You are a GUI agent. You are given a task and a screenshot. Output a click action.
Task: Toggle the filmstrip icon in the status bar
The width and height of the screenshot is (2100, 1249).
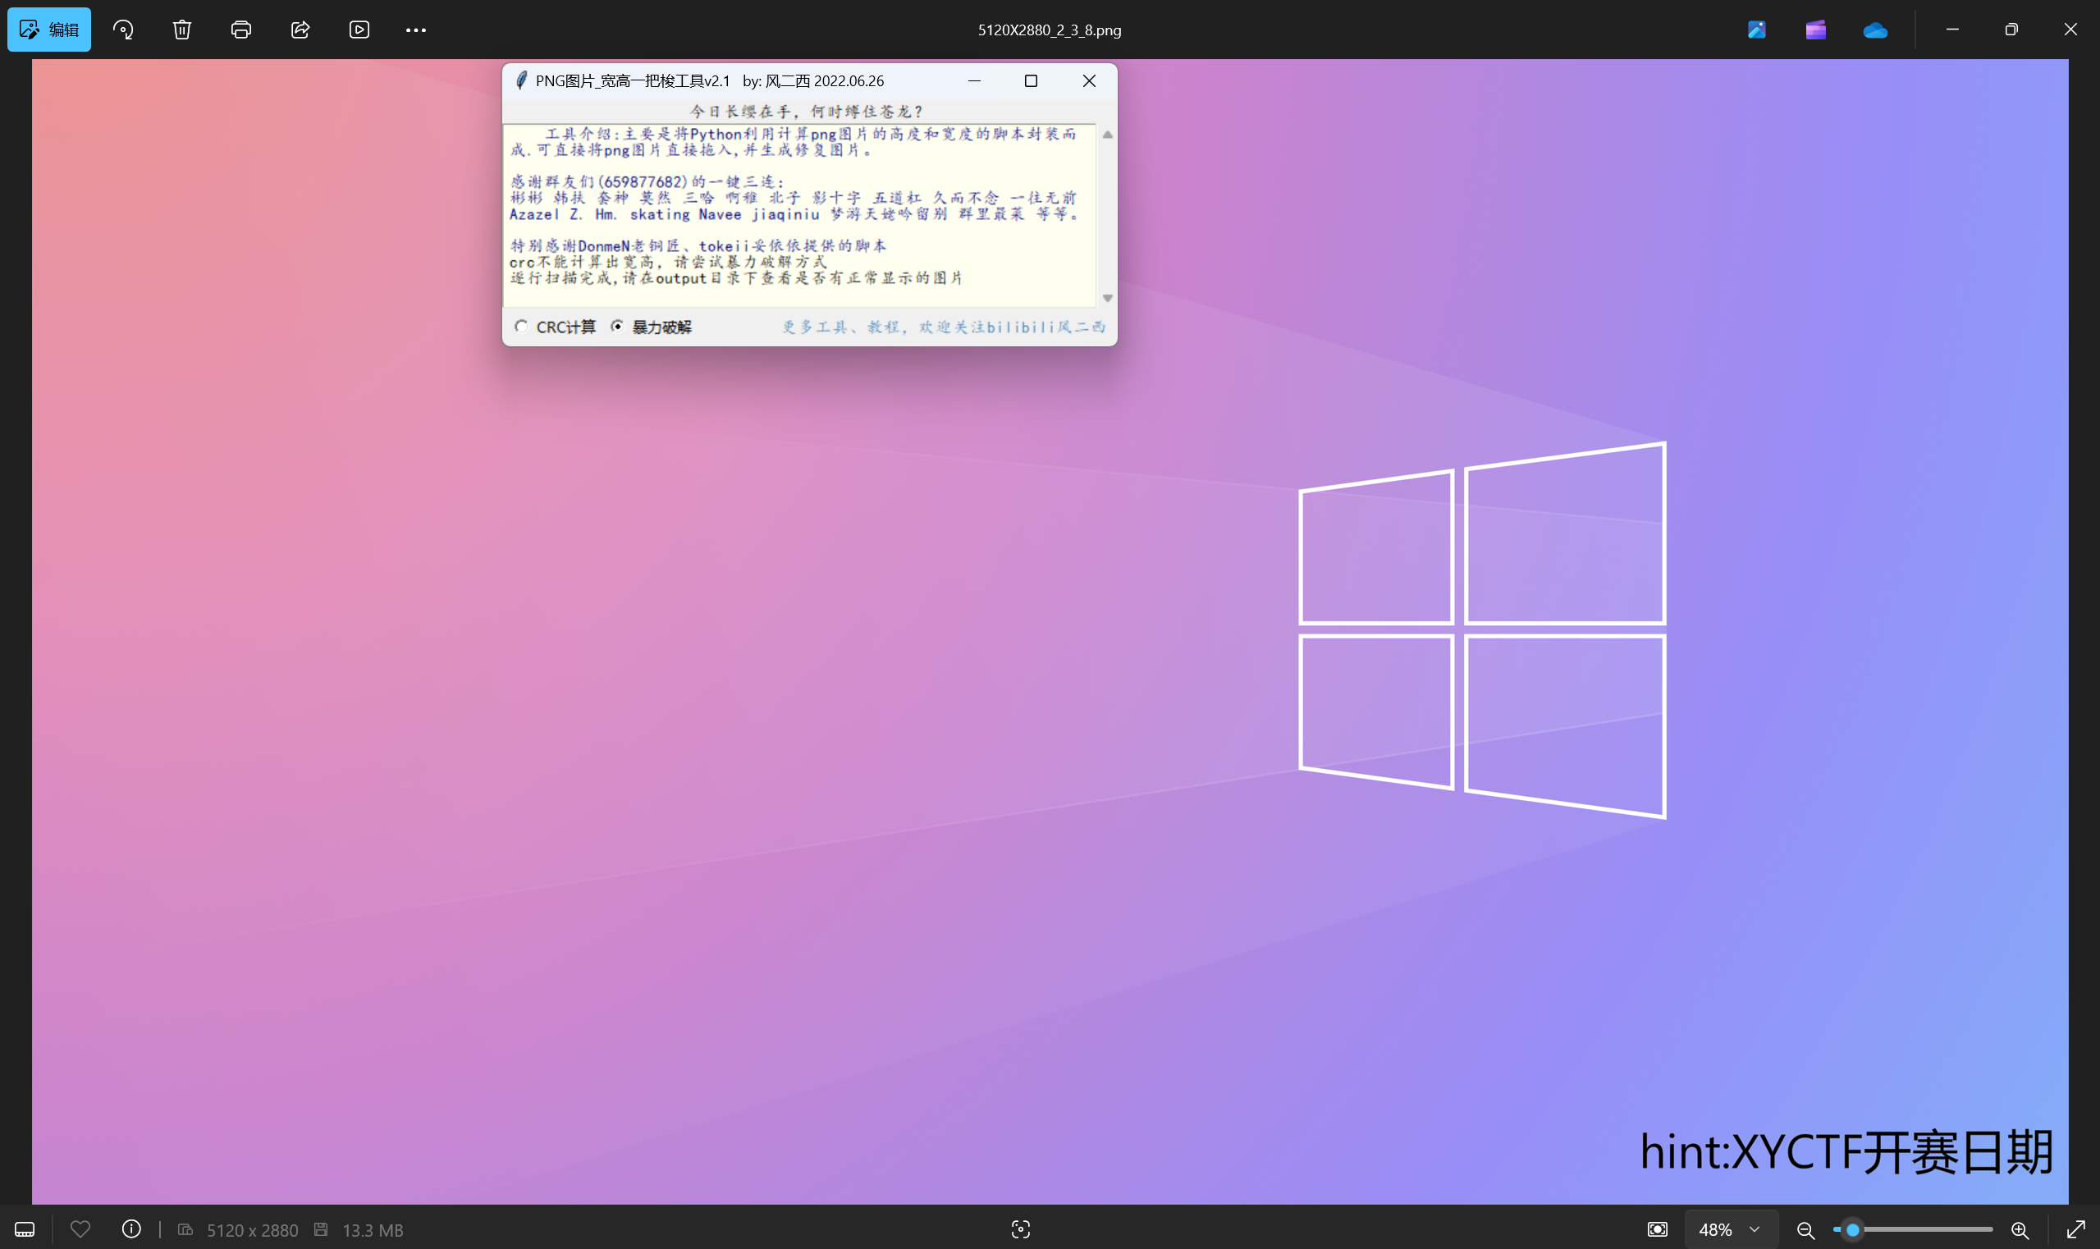pyautogui.click(x=25, y=1229)
